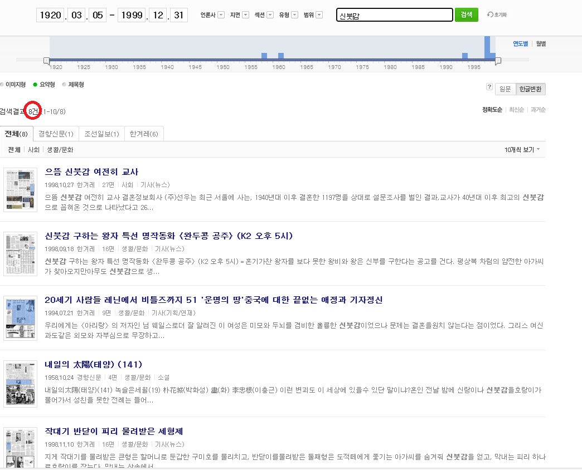Image resolution: width=582 pixels, height=470 pixels.
Task: Grab the right timeline range handle
Action: (498, 60)
